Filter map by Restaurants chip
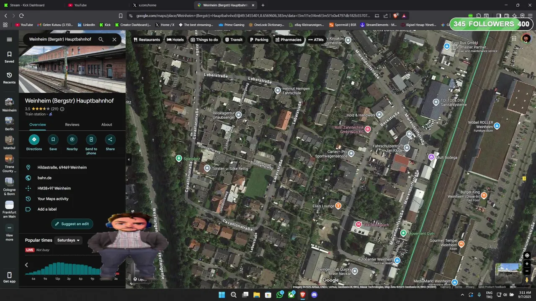The image size is (536, 301). click(x=147, y=40)
